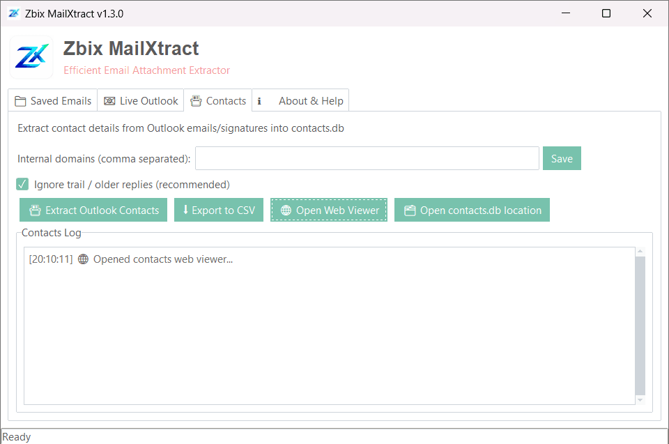Click Open contacts.db location button
The height and width of the screenshot is (444, 669).
[x=472, y=210]
